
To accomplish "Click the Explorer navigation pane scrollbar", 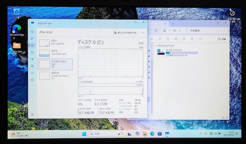I will pyautogui.click(x=152, y=86).
